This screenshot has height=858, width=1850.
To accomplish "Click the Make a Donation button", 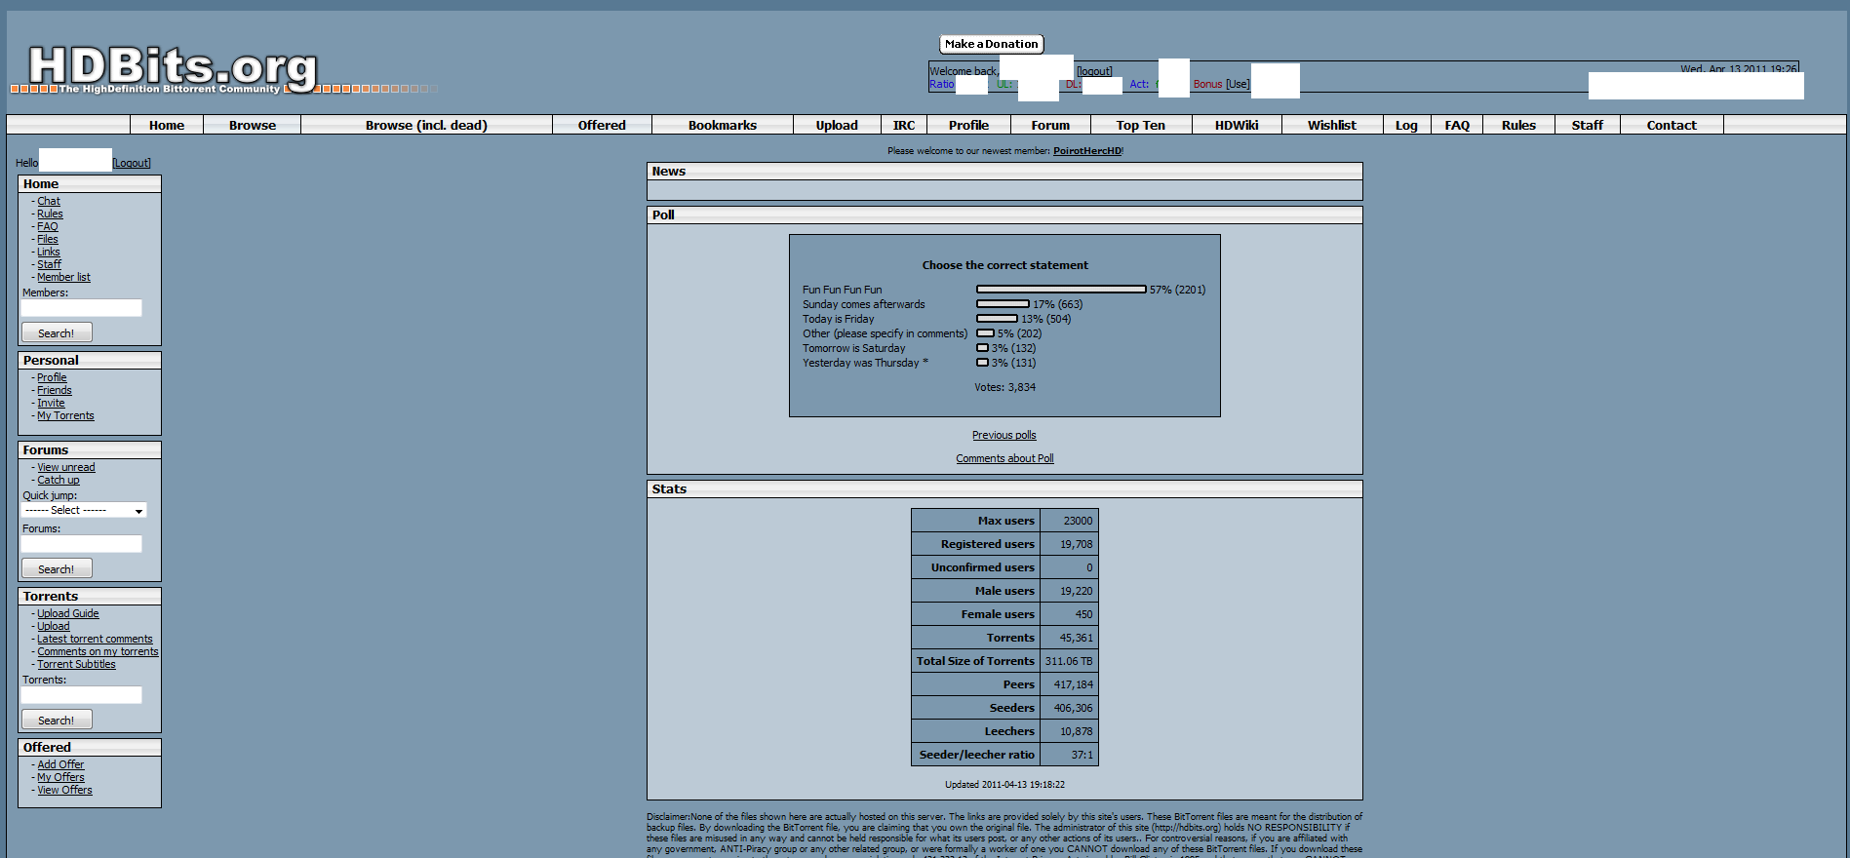I will pos(991,44).
